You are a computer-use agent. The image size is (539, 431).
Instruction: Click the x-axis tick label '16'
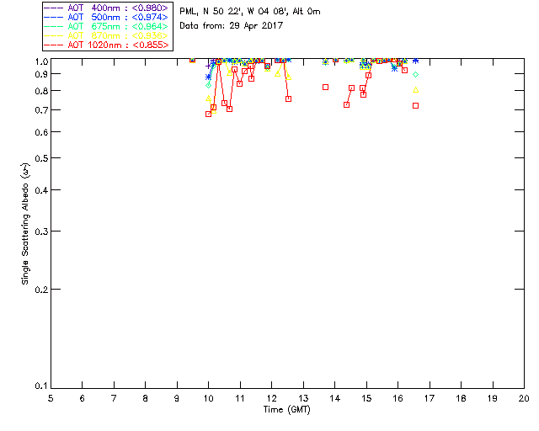pyautogui.click(x=398, y=398)
